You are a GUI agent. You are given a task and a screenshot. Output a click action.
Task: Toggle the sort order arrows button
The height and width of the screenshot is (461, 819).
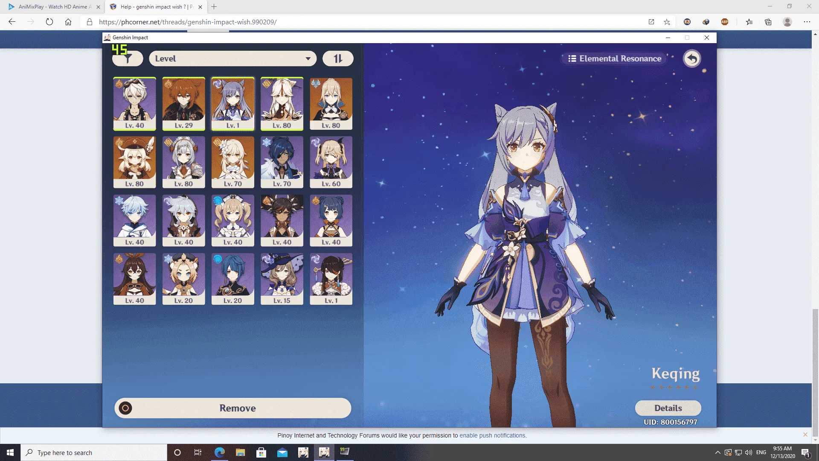click(338, 58)
